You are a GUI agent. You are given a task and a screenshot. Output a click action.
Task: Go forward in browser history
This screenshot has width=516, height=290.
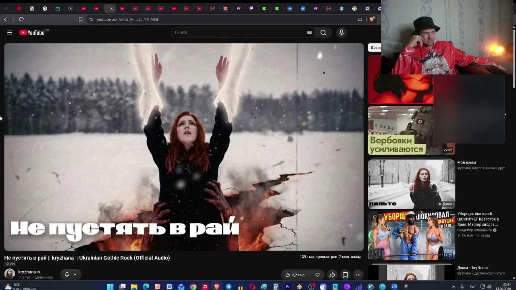click(x=13, y=19)
